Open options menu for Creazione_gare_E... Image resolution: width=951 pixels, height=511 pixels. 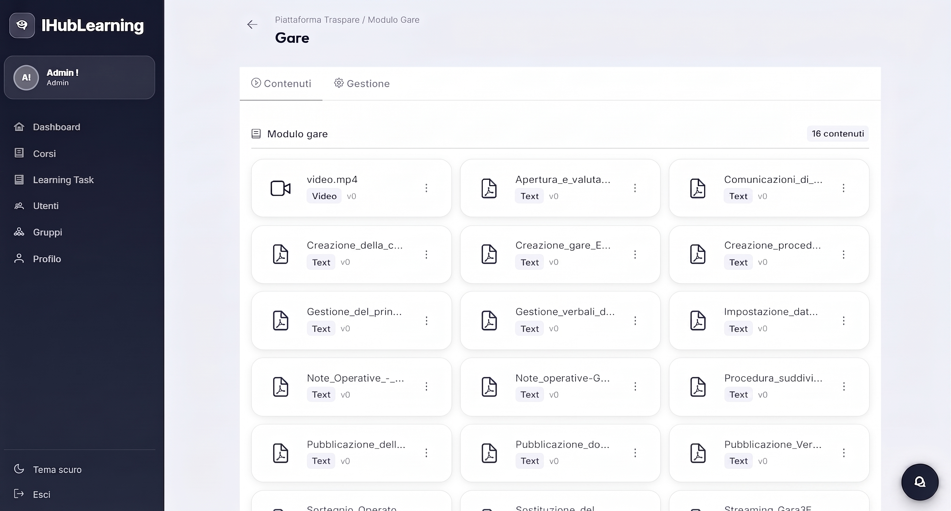pos(635,254)
